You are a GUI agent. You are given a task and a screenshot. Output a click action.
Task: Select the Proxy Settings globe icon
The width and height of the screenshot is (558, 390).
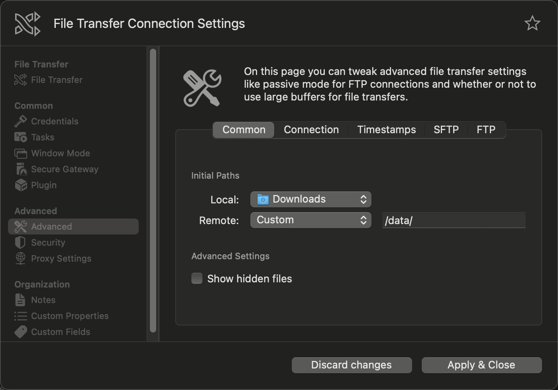[x=20, y=258]
